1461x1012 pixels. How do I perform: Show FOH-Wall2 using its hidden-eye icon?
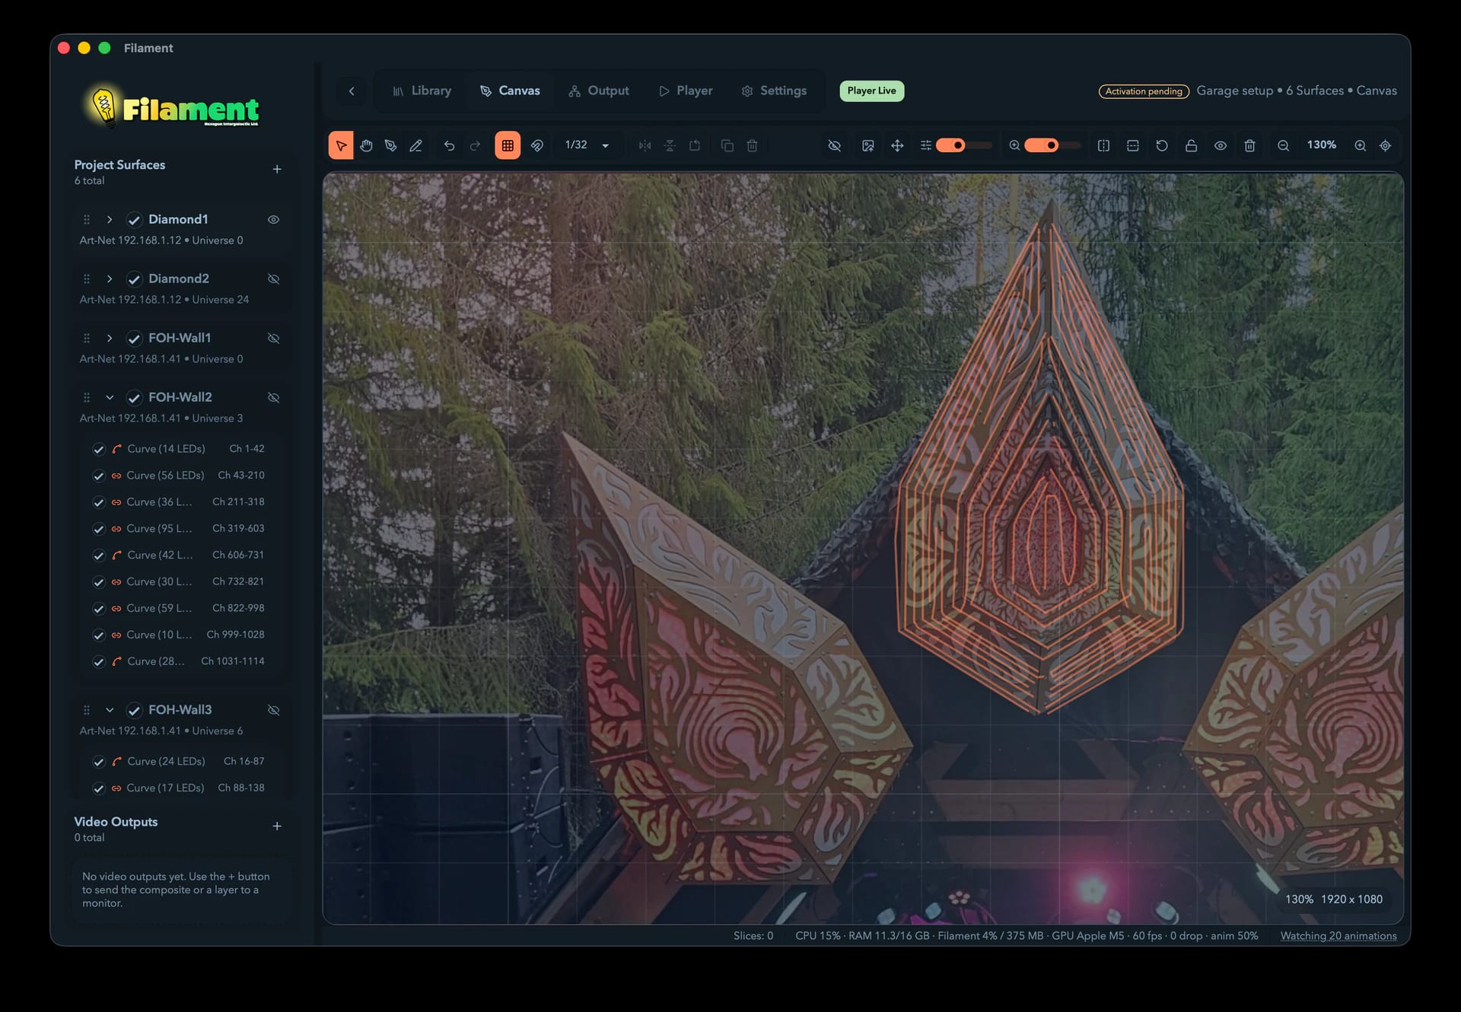274,397
